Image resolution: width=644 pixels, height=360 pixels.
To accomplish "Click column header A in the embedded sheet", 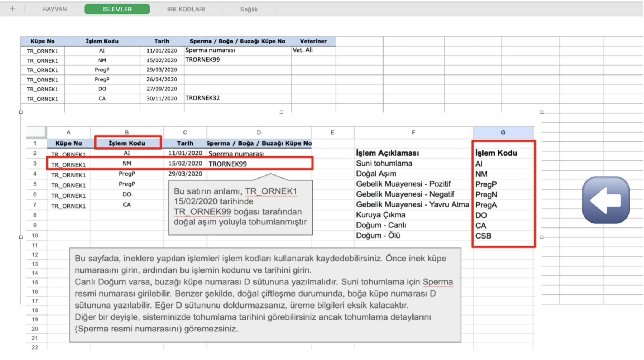I will click(69, 133).
